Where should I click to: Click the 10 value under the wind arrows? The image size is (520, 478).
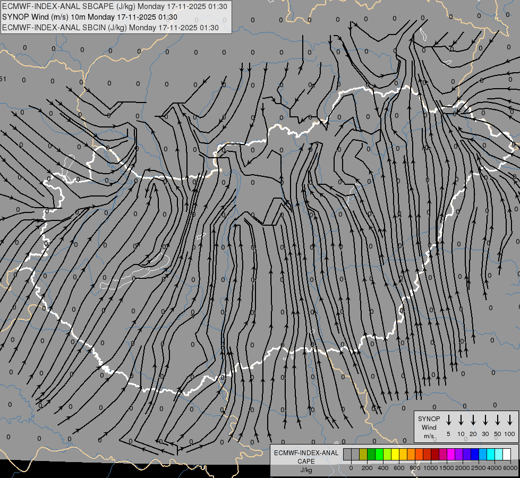click(x=461, y=434)
